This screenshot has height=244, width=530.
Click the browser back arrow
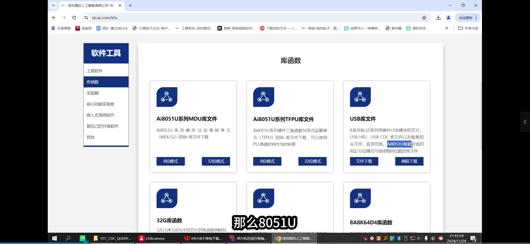pyautogui.click(x=54, y=18)
